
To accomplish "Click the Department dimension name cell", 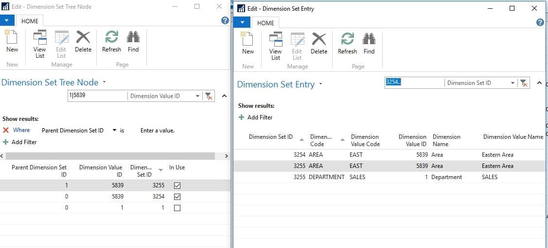I will (x=446, y=177).
